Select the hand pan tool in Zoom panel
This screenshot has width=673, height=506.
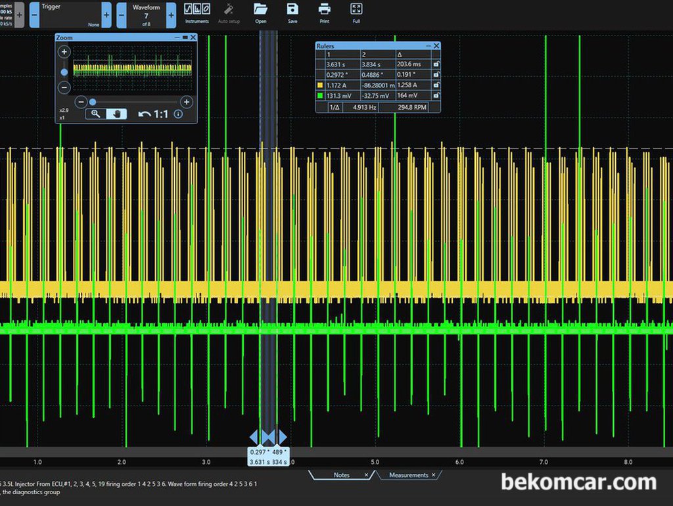[x=116, y=114]
